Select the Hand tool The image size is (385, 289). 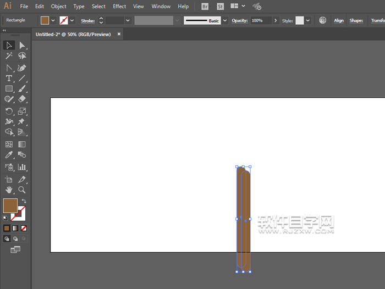(9, 190)
